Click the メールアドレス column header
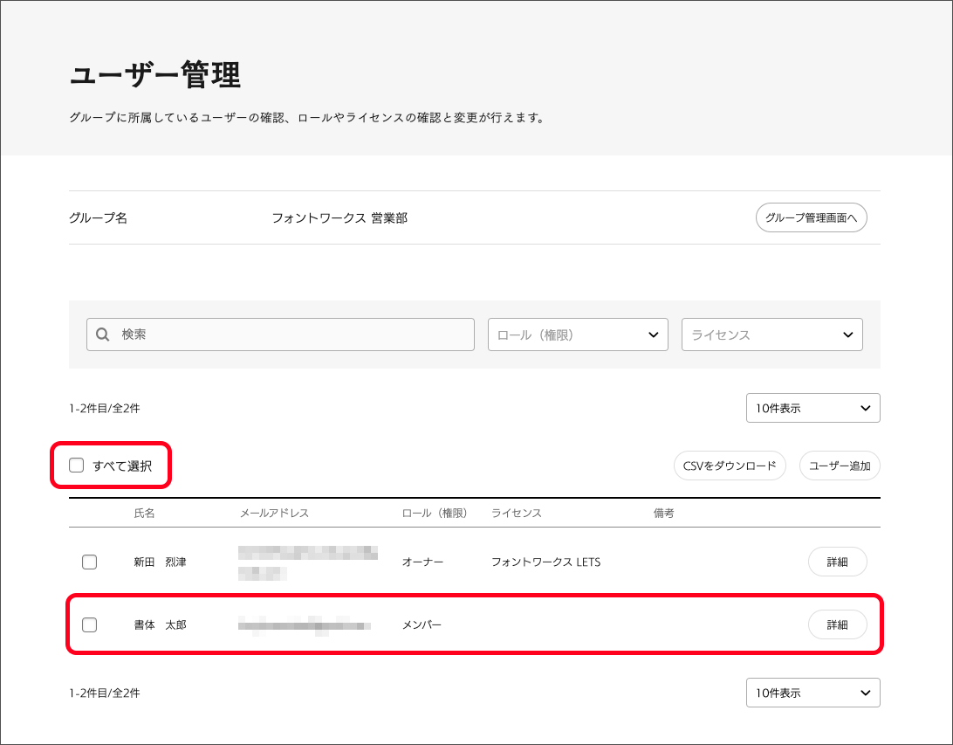This screenshot has width=953, height=745. pos(274,514)
